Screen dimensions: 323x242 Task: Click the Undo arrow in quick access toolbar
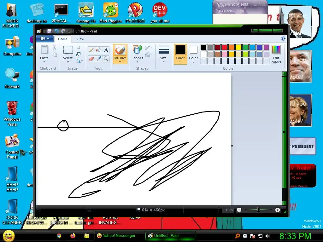pyautogui.click(x=56, y=31)
